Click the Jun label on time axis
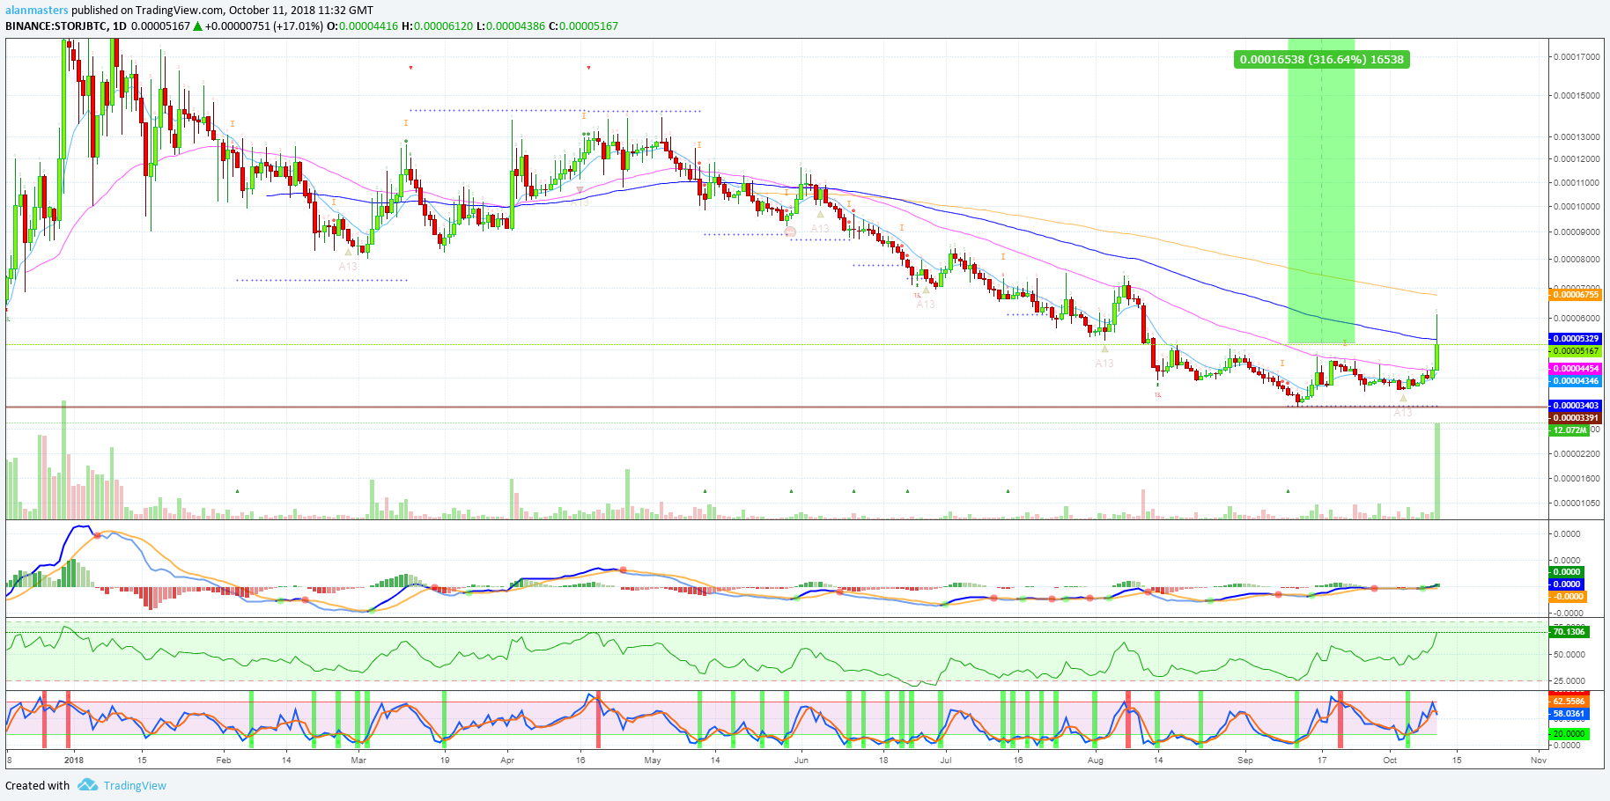Screen dimensions: 1610x801 click(x=801, y=760)
